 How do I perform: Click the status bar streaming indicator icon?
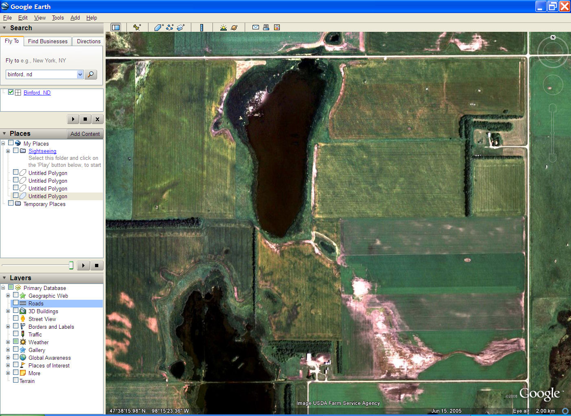[x=565, y=411]
